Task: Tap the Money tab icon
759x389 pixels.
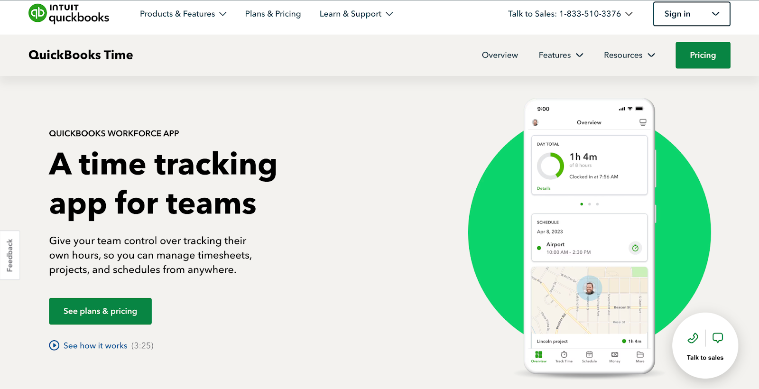Action: click(615, 357)
